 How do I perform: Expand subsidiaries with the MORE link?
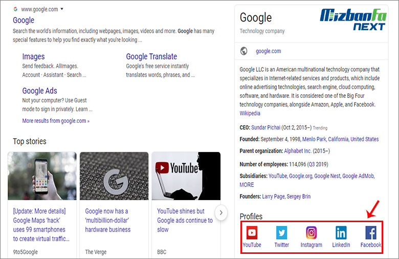247,185
